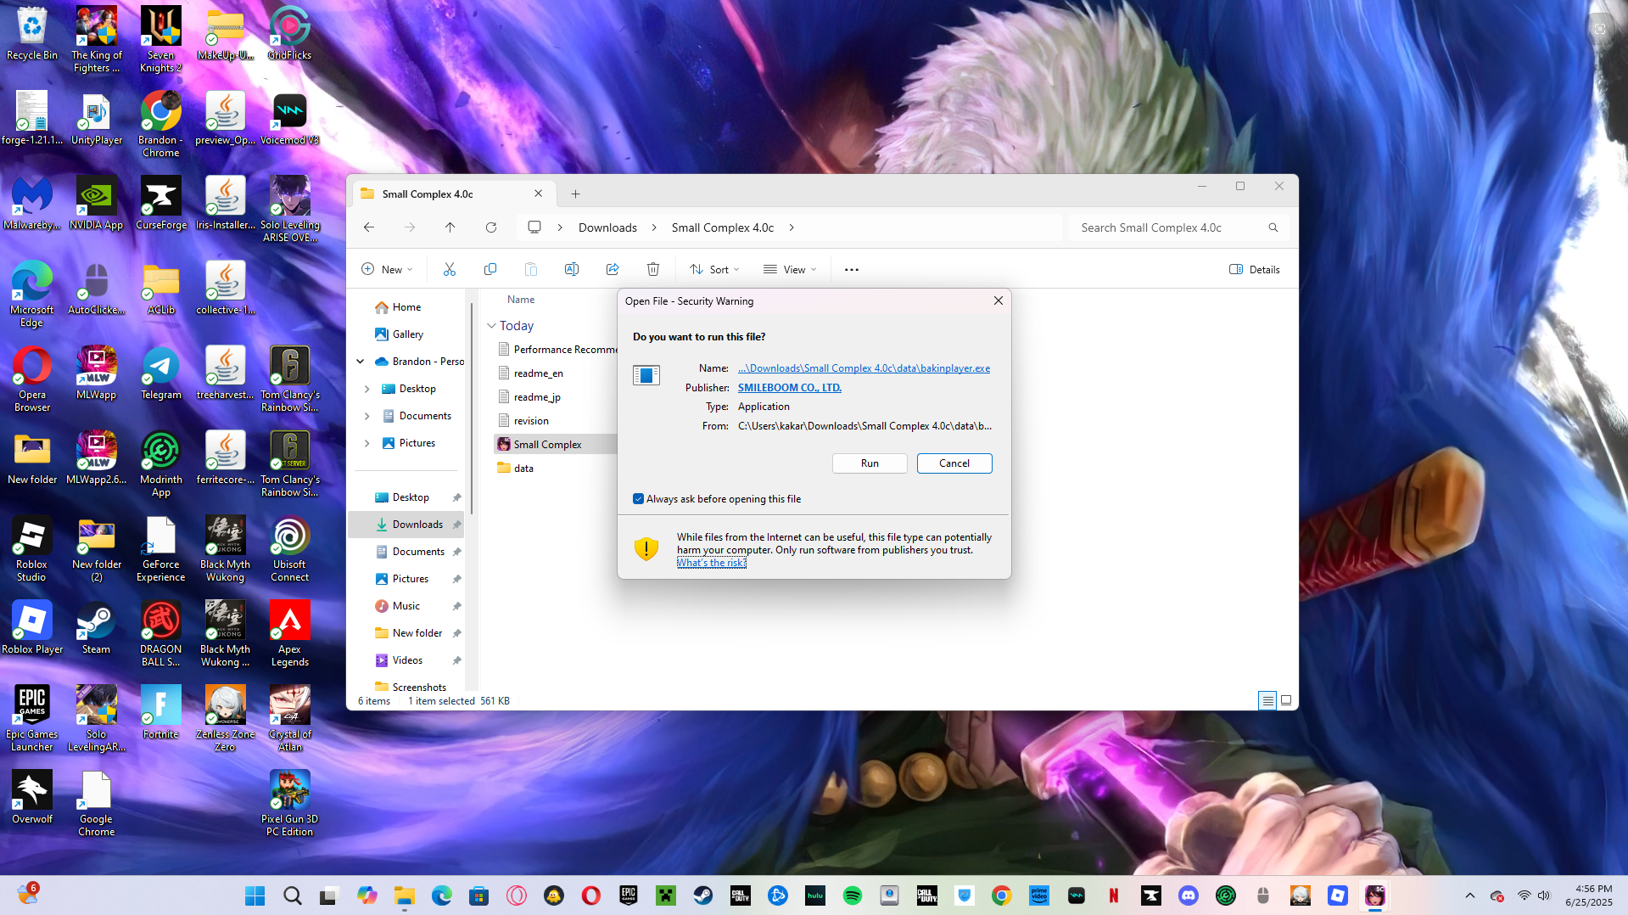The image size is (1628, 915).
Task: Select the NVIDIA App desktop icon
Action: (97, 204)
